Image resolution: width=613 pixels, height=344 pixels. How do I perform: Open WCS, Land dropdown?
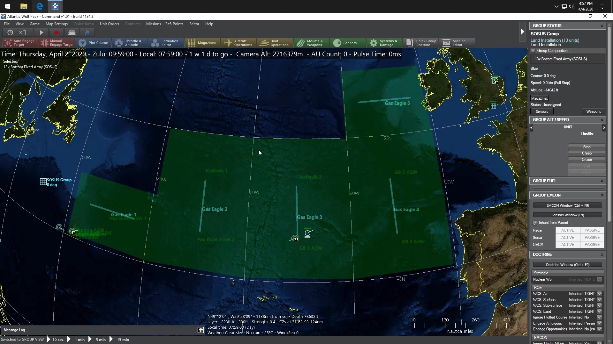(x=599, y=312)
